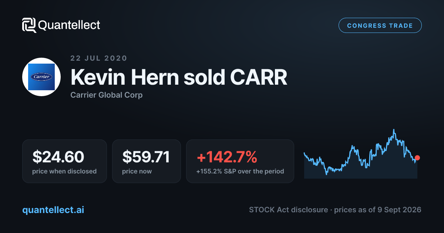
Task: Click the $59.71 price now card
Action: (147, 161)
